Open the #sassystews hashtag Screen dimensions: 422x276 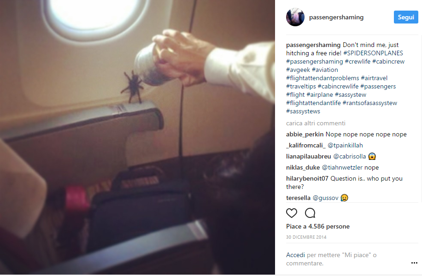[303, 111]
